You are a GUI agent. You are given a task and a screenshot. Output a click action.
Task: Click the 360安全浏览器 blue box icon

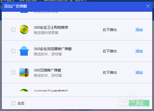coord(24,51)
